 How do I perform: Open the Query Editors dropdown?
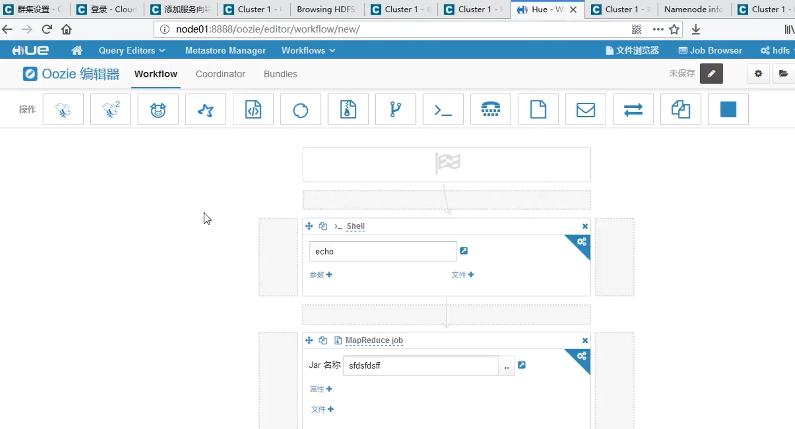[131, 50]
